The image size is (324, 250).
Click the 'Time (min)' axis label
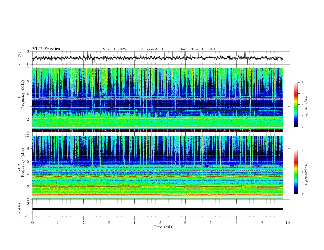[164, 227]
